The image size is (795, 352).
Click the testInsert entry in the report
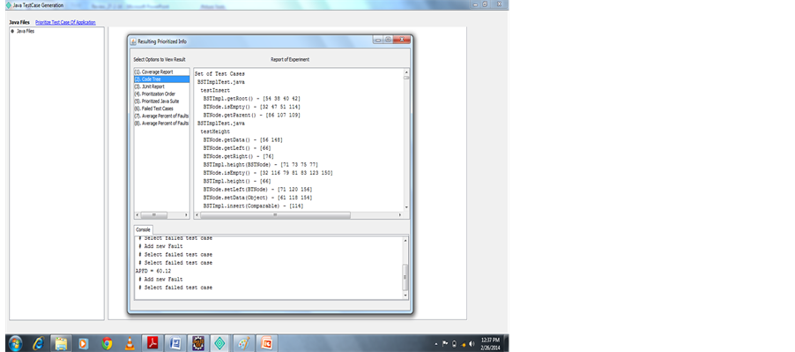[x=215, y=90]
